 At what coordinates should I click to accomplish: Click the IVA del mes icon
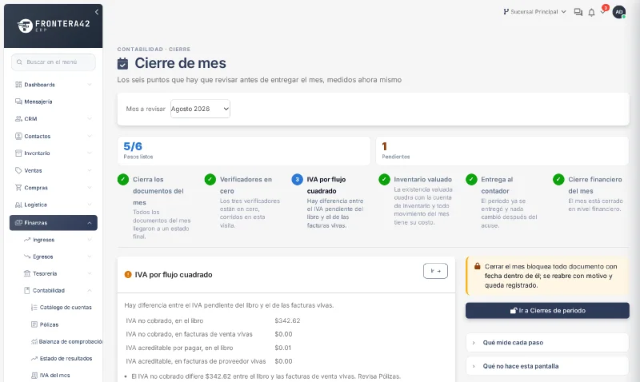(34, 376)
